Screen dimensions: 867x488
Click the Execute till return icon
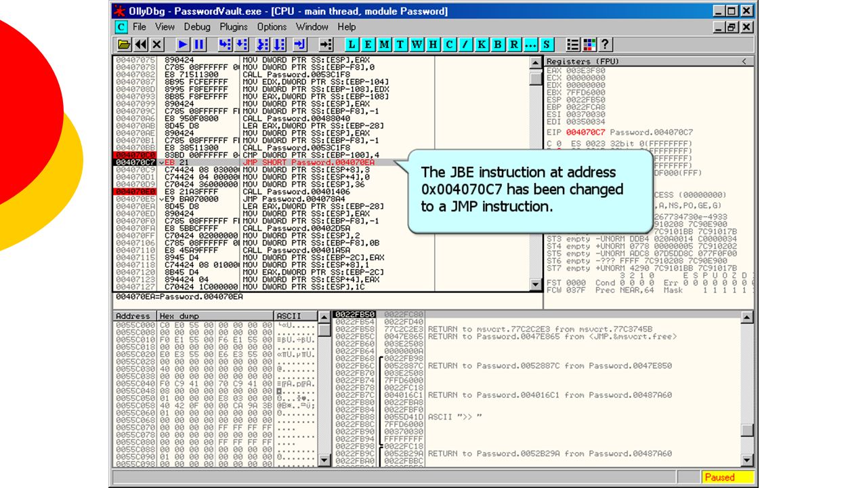point(300,45)
